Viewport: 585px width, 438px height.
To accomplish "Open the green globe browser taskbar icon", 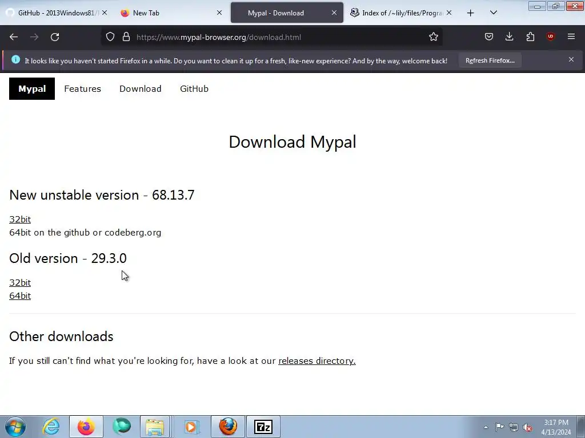I will 122,427.
